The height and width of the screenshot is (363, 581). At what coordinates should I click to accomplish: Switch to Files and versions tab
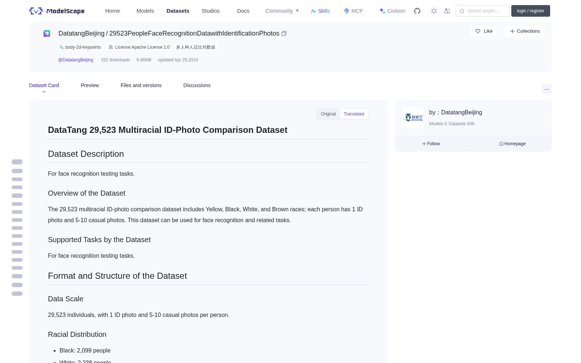pyautogui.click(x=141, y=85)
